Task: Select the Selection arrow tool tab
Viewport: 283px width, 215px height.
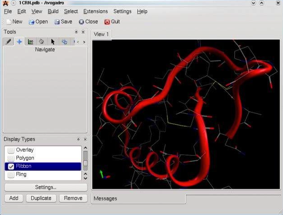Action: [x=53, y=42]
